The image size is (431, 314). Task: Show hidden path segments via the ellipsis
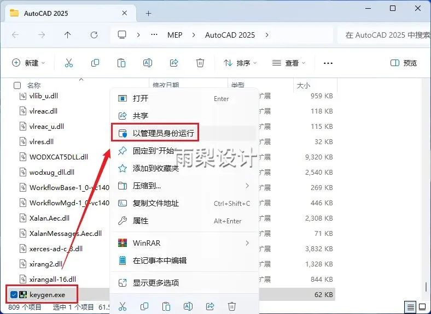coord(154,34)
